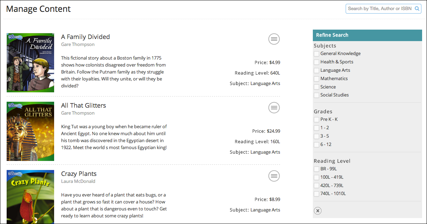
Task: Click the Crazy Plants cover image
Action: (x=30, y=197)
